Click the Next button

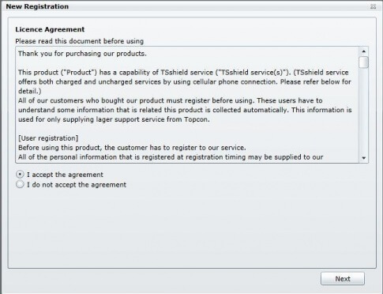343,278
